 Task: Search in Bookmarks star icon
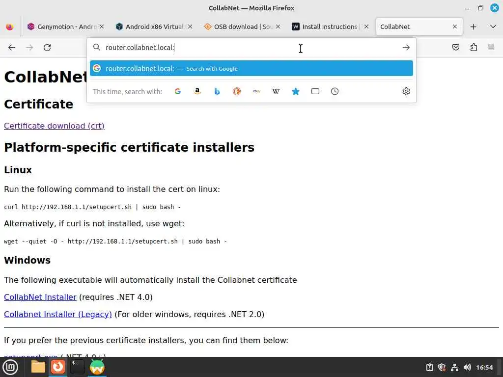[295, 91]
